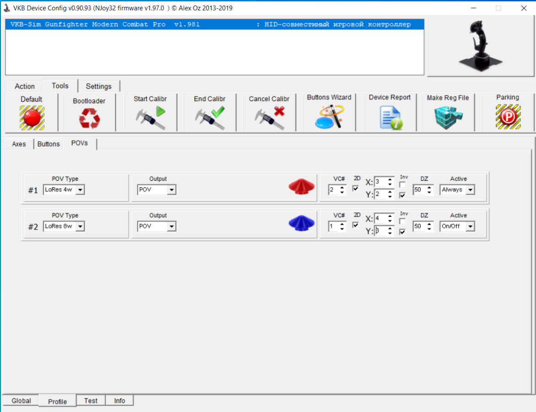Open the Axes sub-tab
This screenshot has height=412, width=536.
point(19,144)
